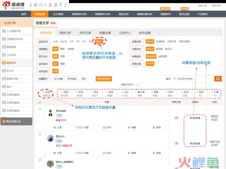Click the plus icon on 购买监测方案
Image resolution: width=226 pixels, height=169 pixels.
pos(4,121)
